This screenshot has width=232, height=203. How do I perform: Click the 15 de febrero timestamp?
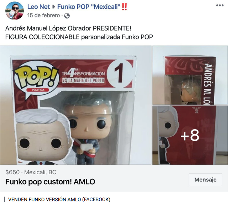(x=43, y=15)
